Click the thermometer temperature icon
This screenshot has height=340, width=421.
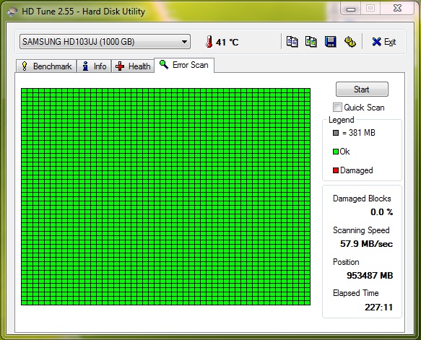[209, 42]
